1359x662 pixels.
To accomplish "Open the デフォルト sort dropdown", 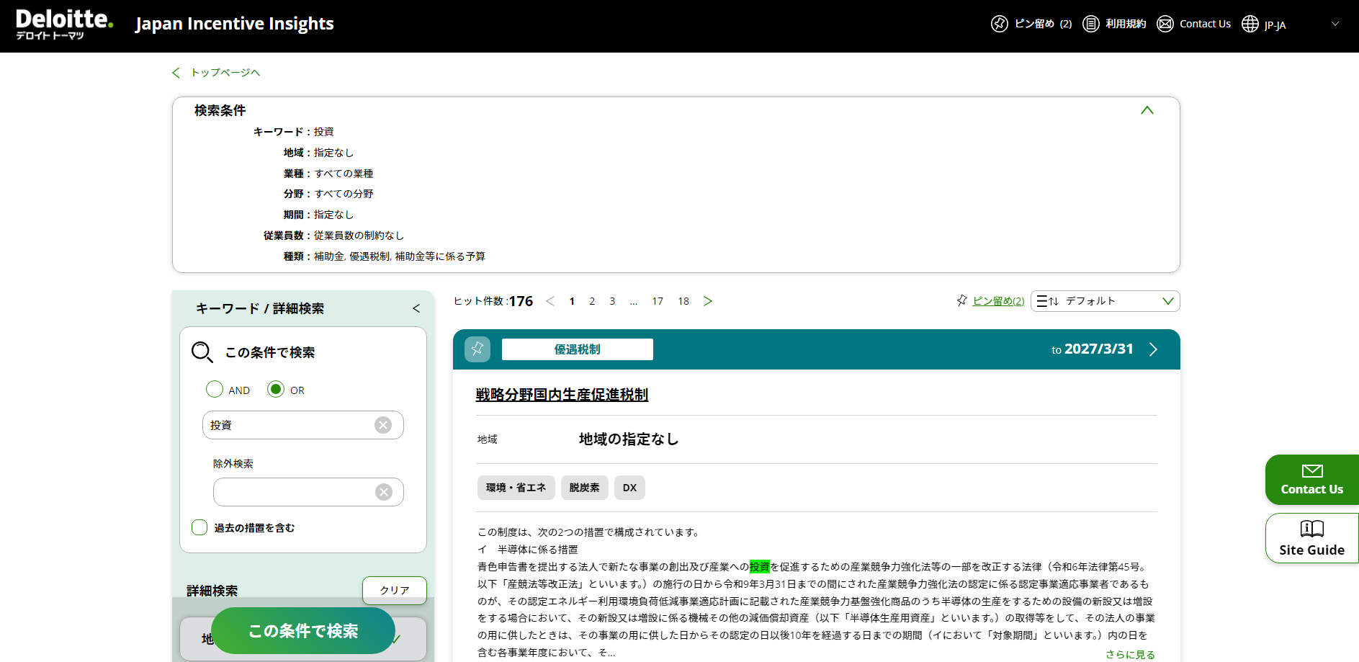I will [1105, 301].
